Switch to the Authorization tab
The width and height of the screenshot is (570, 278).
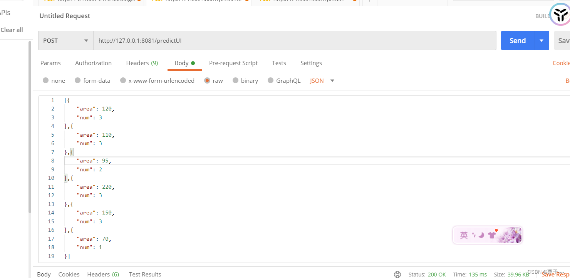pyautogui.click(x=93, y=63)
